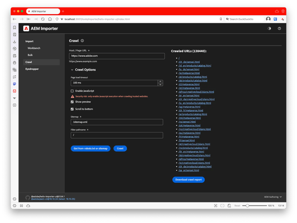Select Import in the side navigation
Viewport: 297px width, 223px height.
click(x=29, y=41)
